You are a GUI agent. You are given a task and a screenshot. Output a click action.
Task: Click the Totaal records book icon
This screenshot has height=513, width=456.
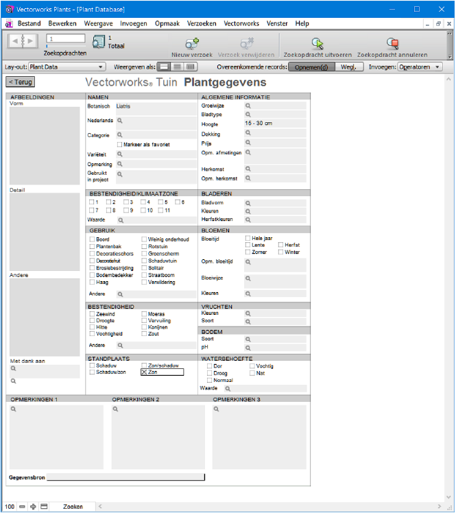[99, 41]
